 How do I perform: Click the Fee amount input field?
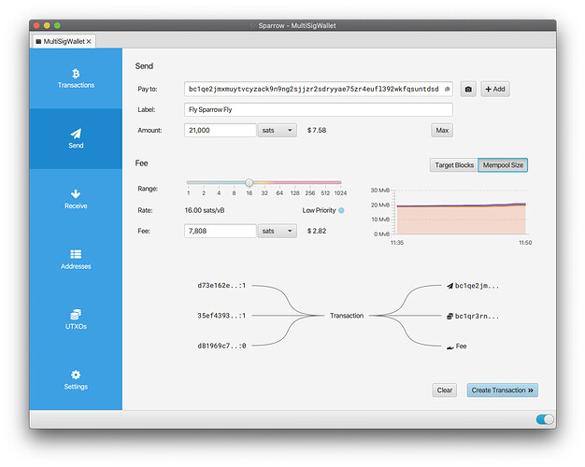click(x=221, y=231)
